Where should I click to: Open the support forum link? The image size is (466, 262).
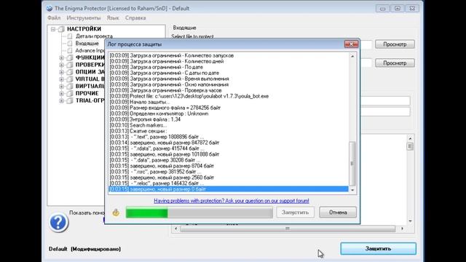232,201
